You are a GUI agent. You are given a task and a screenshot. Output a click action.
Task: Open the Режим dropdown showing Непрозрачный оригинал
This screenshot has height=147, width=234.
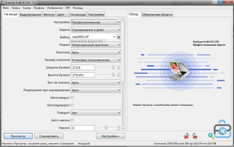point(96,45)
